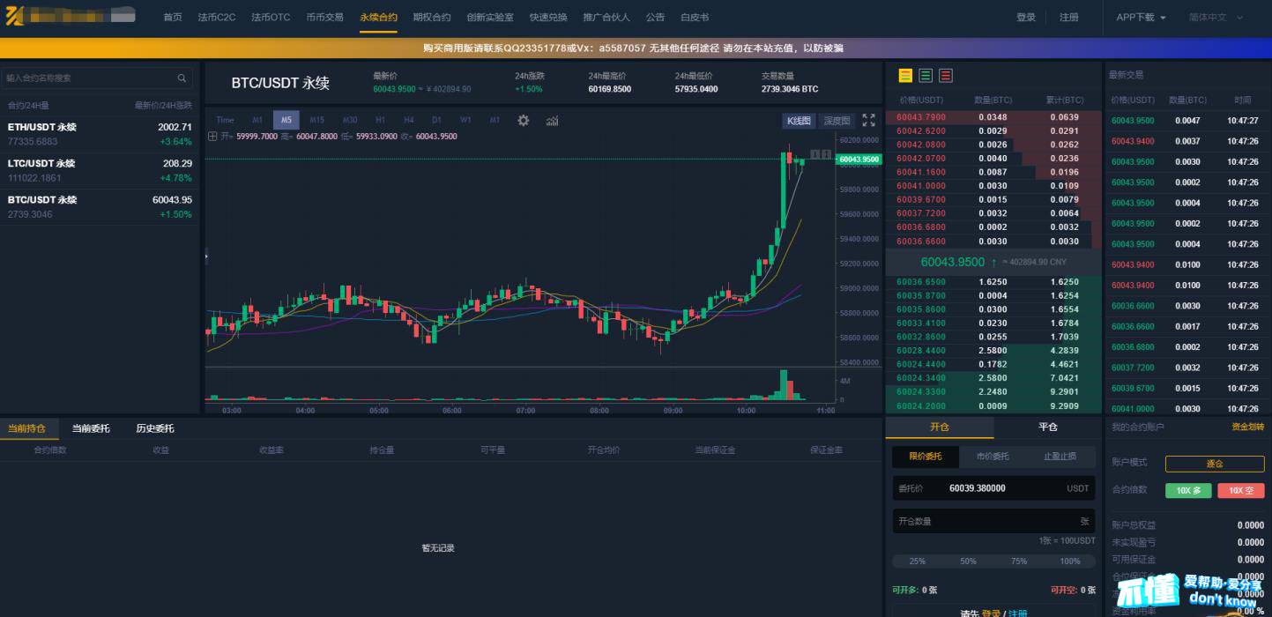Open chart settings gear icon
The width and height of the screenshot is (1272, 617).
523,121
